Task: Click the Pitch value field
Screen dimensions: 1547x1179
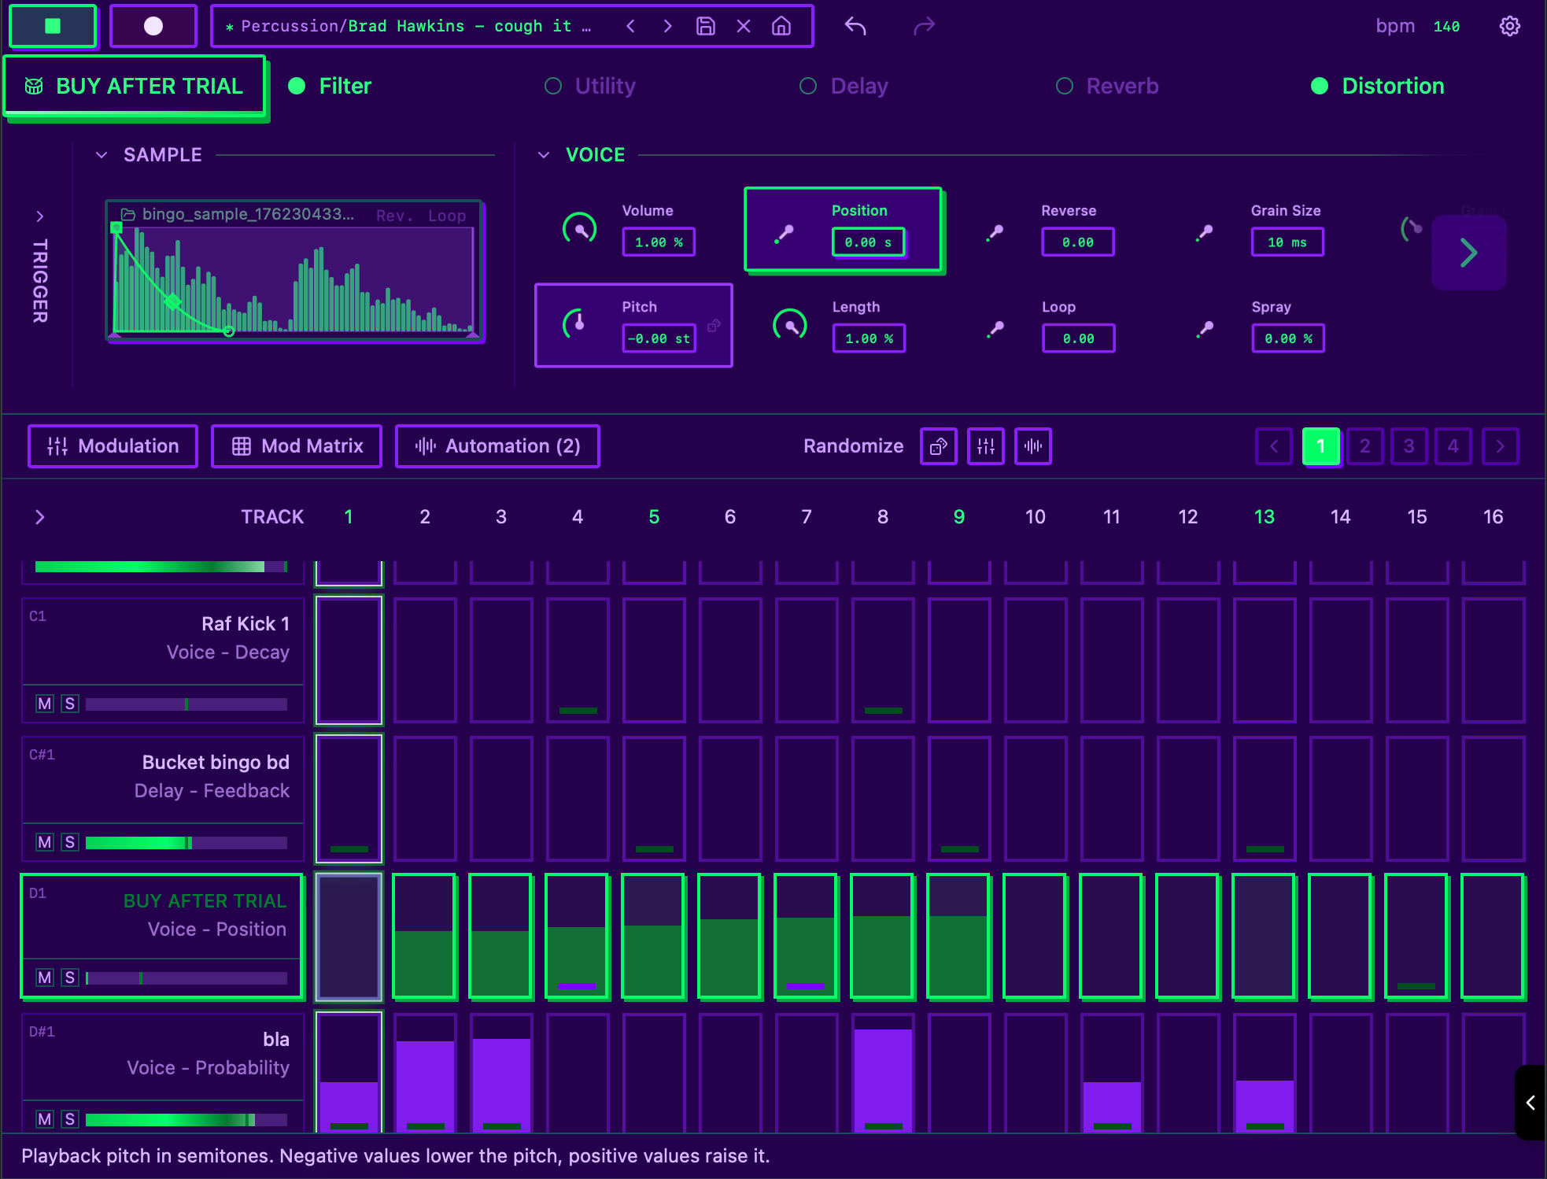Action: pyautogui.click(x=659, y=338)
